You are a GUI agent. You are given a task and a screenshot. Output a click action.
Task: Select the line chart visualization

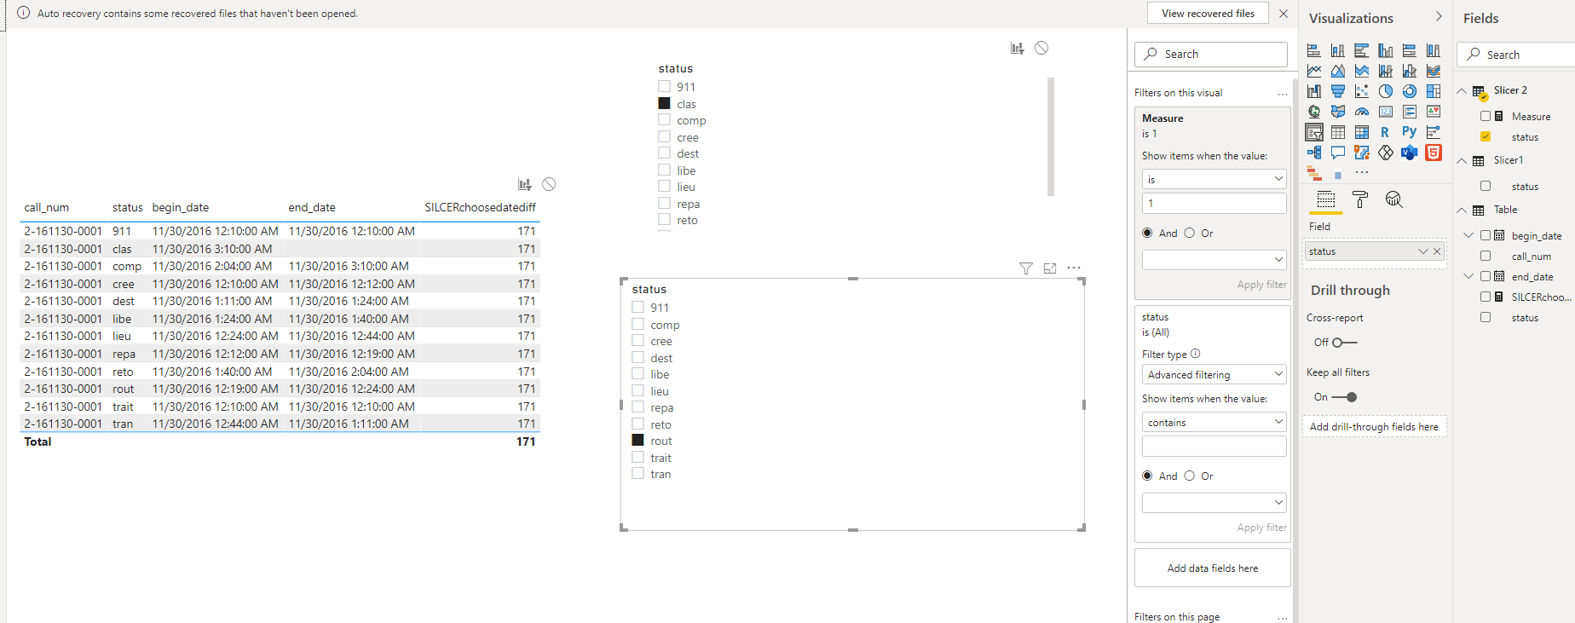click(1314, 71)
